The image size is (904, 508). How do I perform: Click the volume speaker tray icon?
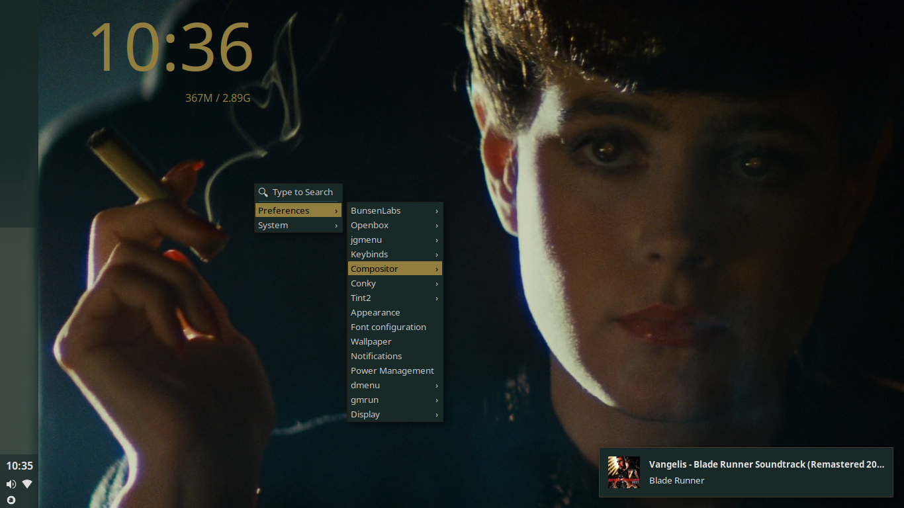(x=11, y=484)
